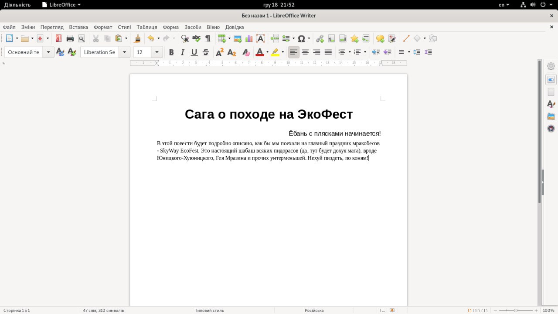Apply yellow highlighting color

click(275, 52)
